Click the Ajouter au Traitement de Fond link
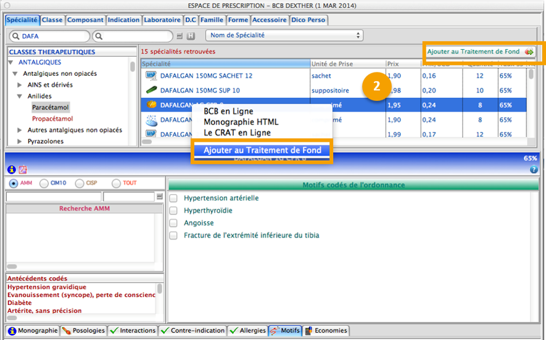This screenshot has width=546, height=340. (473, 52)
